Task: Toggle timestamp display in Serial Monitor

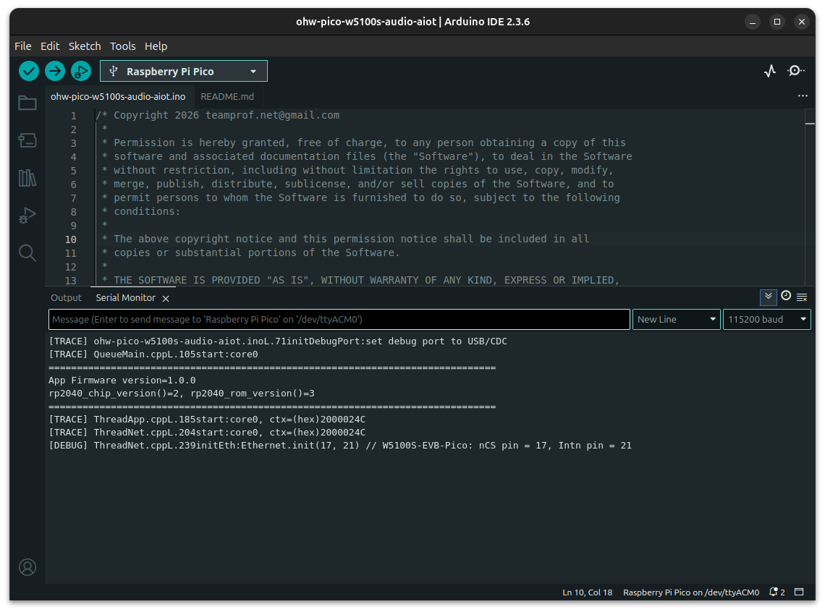Action: 785,297
